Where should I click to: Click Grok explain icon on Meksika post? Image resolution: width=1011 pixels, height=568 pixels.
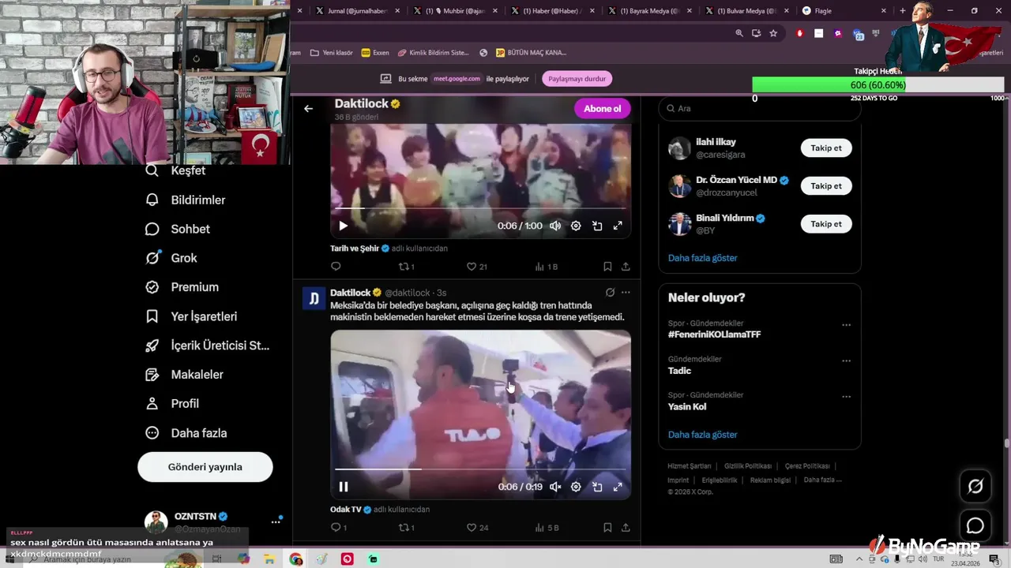point(610,293)
